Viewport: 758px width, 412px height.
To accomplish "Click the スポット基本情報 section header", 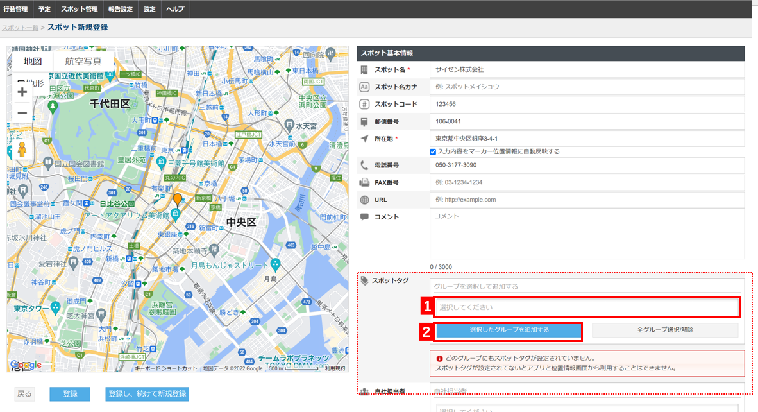I will [551, 53].
